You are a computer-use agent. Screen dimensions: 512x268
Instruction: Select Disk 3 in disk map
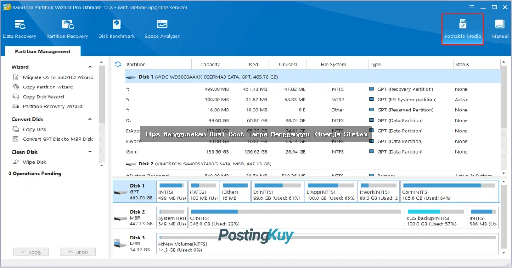click(134, 244)
